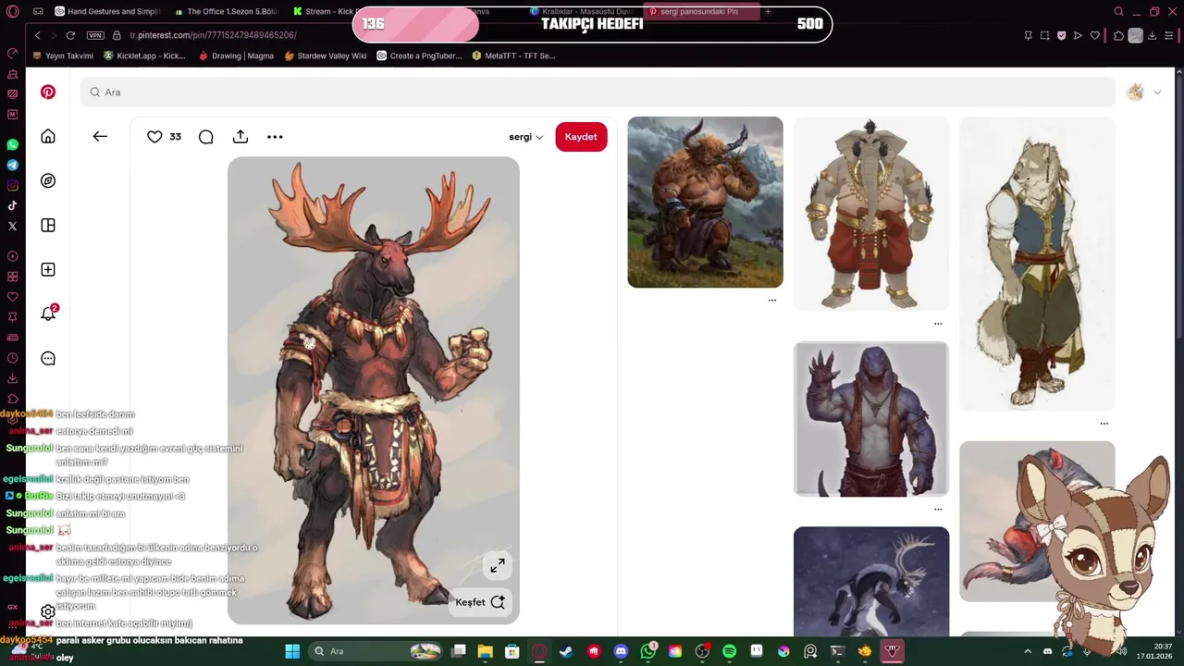Open Pinterest notifications bell
The height and width of the screenshot is (666, 1184).
(48, 314)
